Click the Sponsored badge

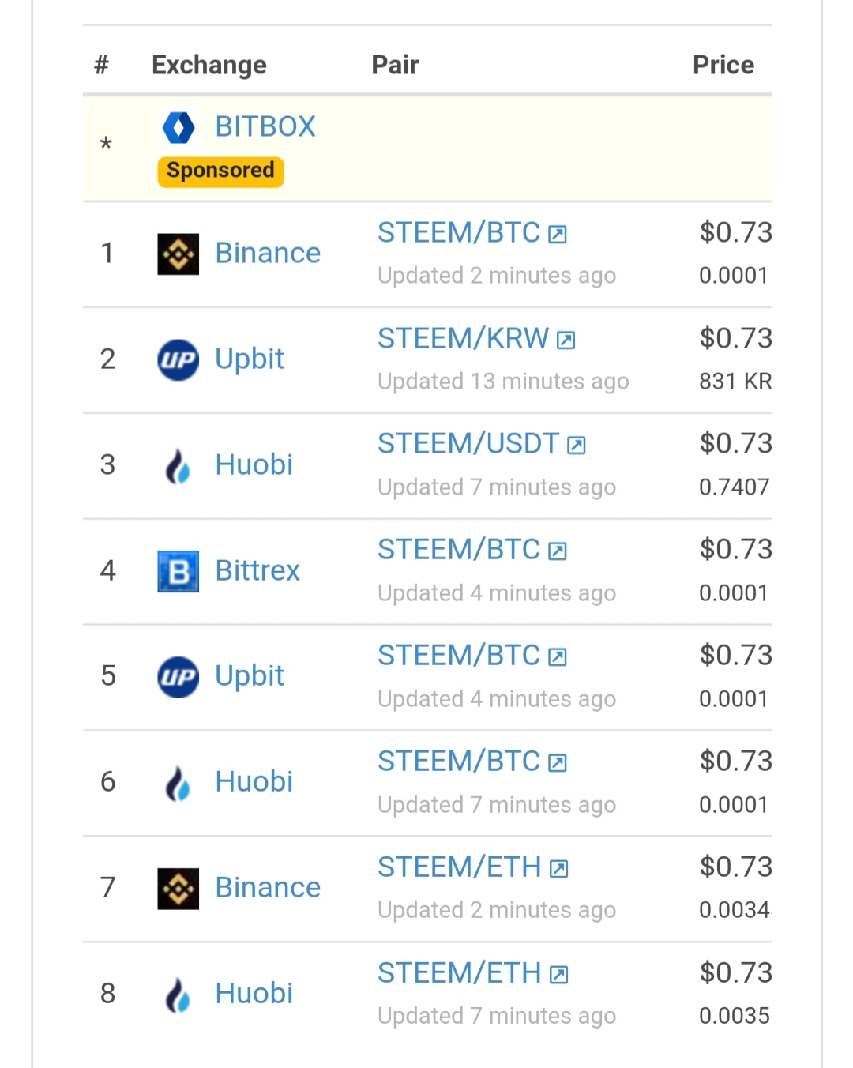pos(220,171)
